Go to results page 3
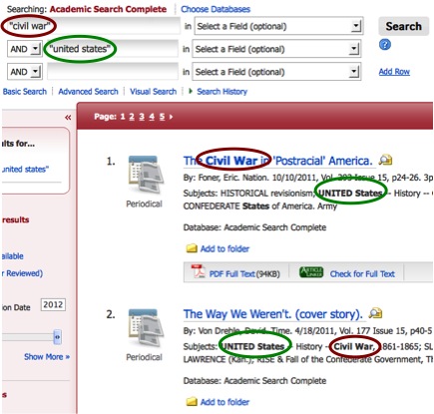The image size is (434, 414). click(x=142, y=117)
